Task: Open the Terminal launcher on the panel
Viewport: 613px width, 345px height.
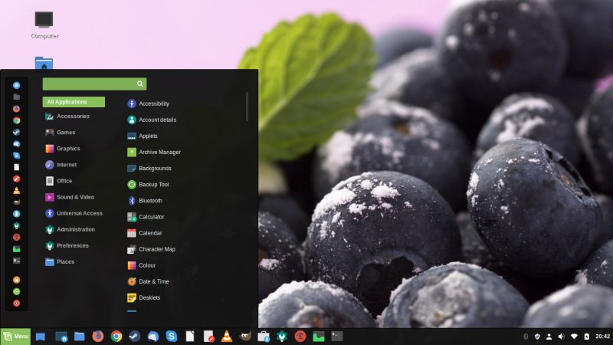Action: (337, 337)
